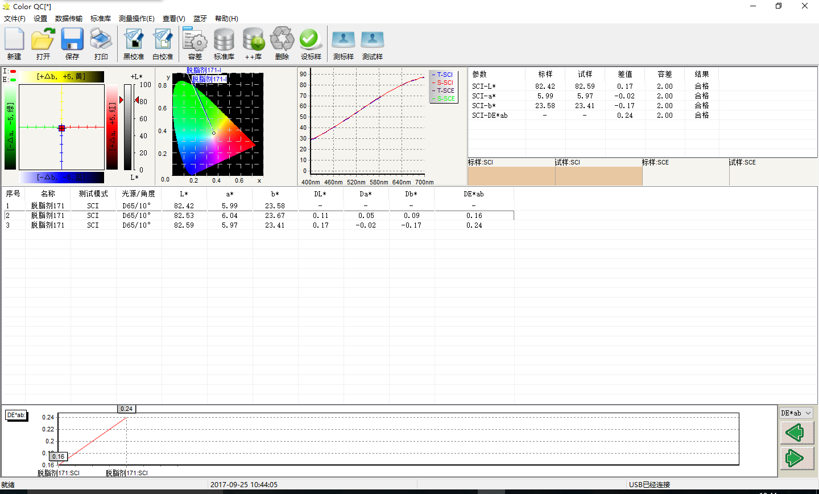Image resolution: width=819 pixels, height=494 pixels.
Task: Click the 光源/角度 column header
Action: click(139, 194)
